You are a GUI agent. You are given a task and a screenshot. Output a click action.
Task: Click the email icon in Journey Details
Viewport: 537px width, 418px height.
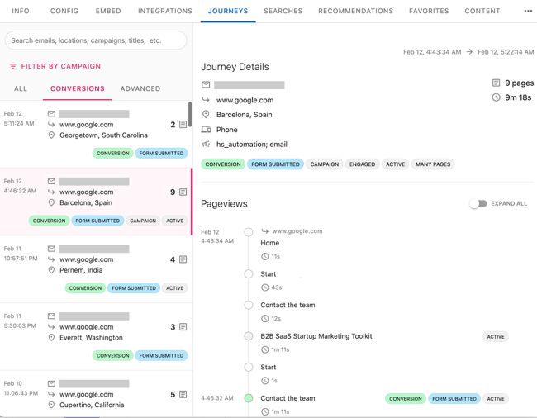click(206, 84)
